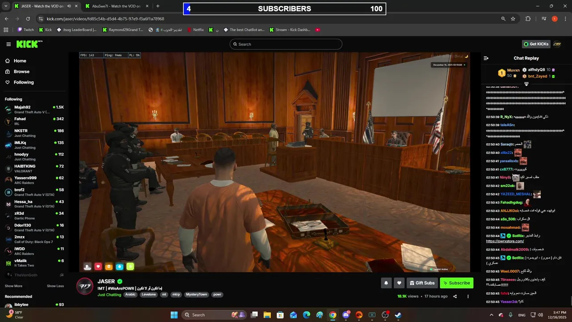Collapse following list with Show Less
The height and width of the screenshot is (322, 572).
pyautogui.click(x=55, y=286)
